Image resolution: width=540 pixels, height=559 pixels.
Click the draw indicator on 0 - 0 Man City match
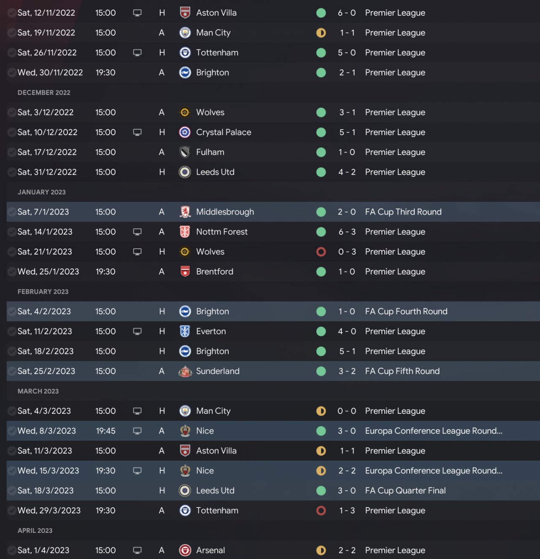coord(321,411)
